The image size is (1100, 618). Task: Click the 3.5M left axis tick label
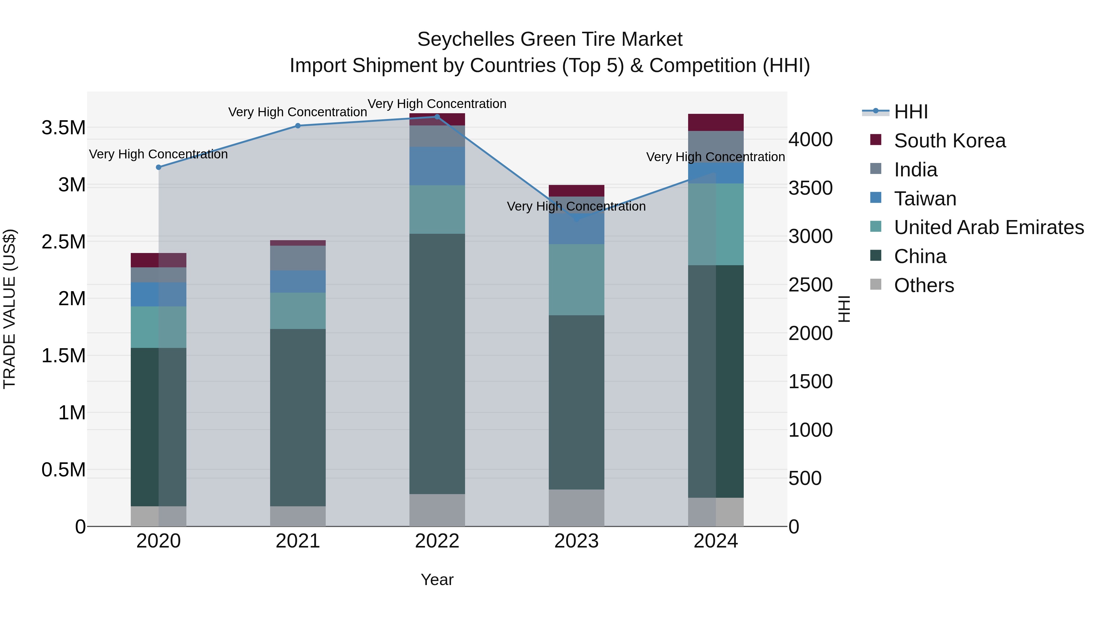tap(63, 128)
